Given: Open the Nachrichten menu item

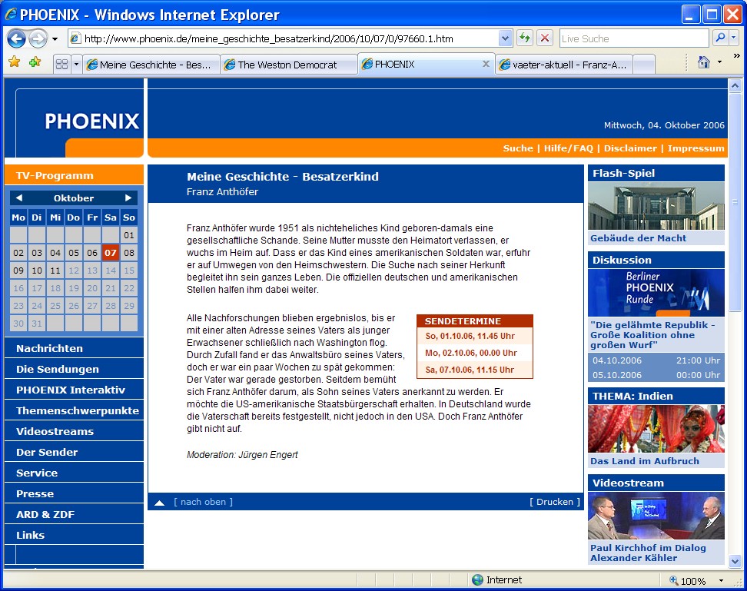Looking at the screenshot, I should coord(74,348).
